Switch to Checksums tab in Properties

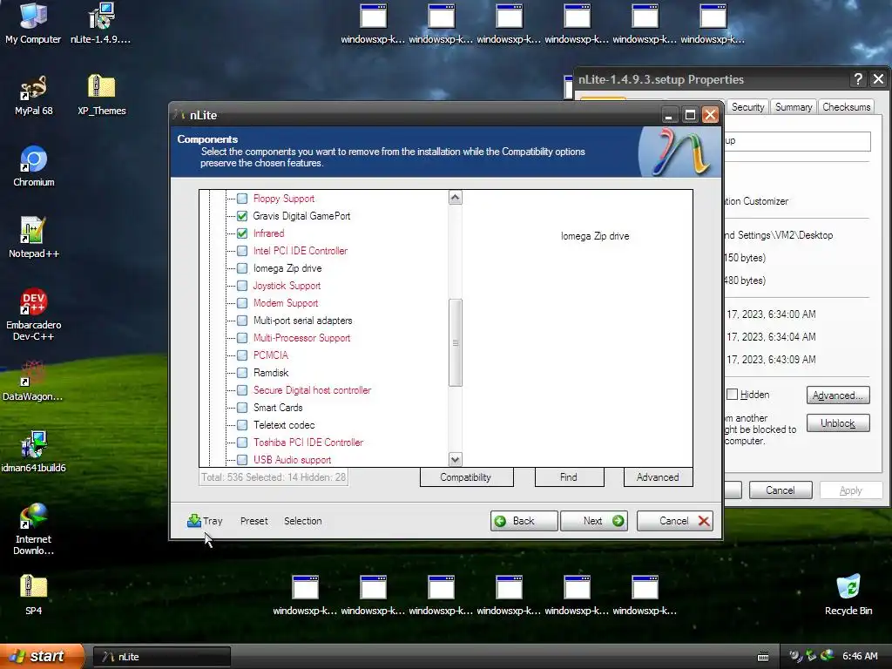(846, 107)
